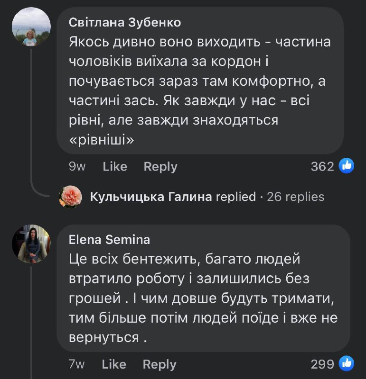Click the blue thumbs-up icon beside 299

(x=347, y=364)
